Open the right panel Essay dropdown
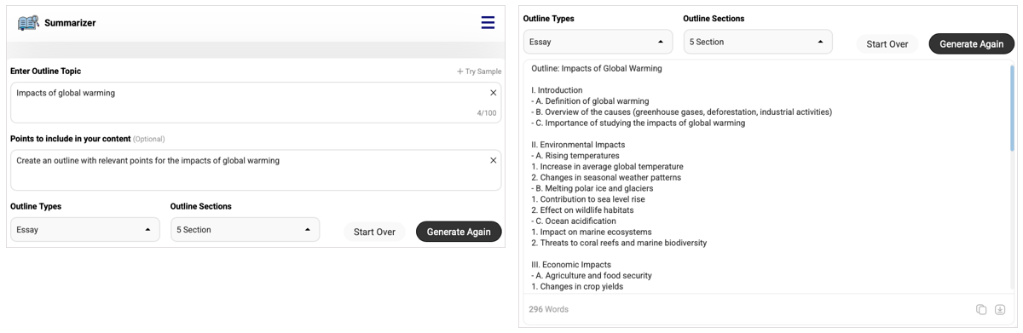 tap(598, 42)
